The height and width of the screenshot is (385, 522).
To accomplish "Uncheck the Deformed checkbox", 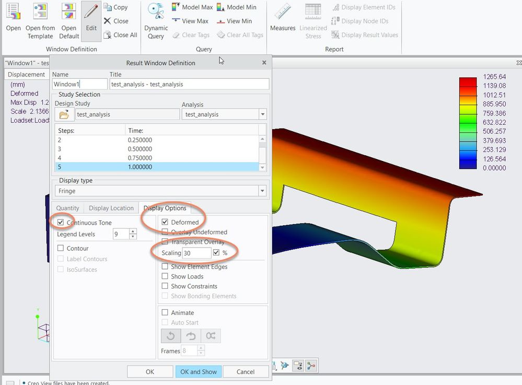I will pos(165,222).
